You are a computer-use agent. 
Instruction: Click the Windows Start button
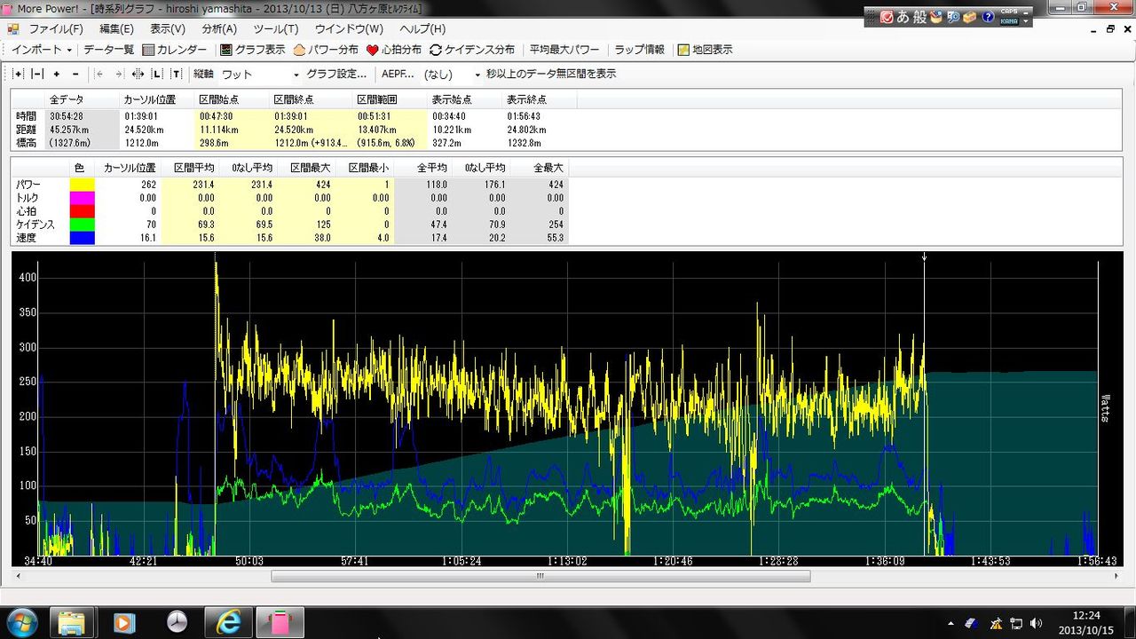(x=20, y=621)
